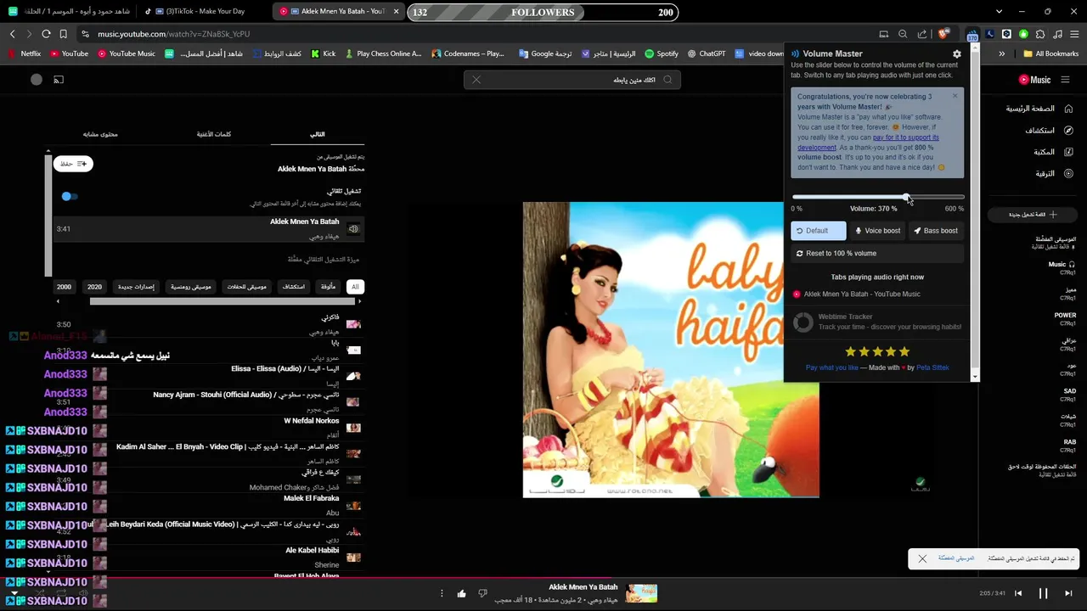Image resolution: width=1087 pixels, height=611 pixels.
Task: Open the POWER playlist in the sidebar
Action: [1065, 318]
